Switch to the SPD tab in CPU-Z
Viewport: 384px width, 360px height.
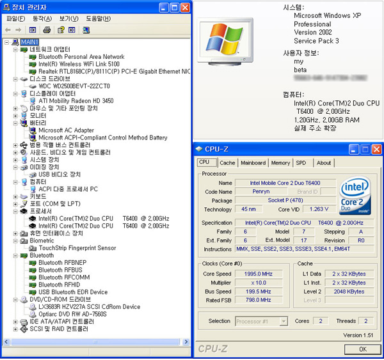301,163
